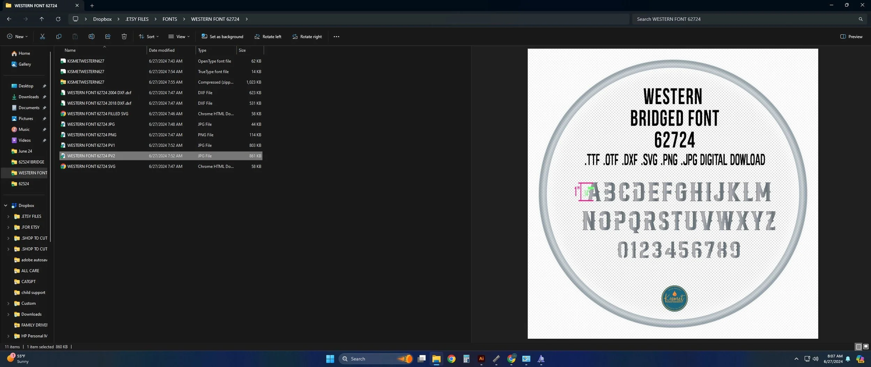Collapse the Dropbox tree node
This screenshot has width=871, height=367.
coord(6,206)
